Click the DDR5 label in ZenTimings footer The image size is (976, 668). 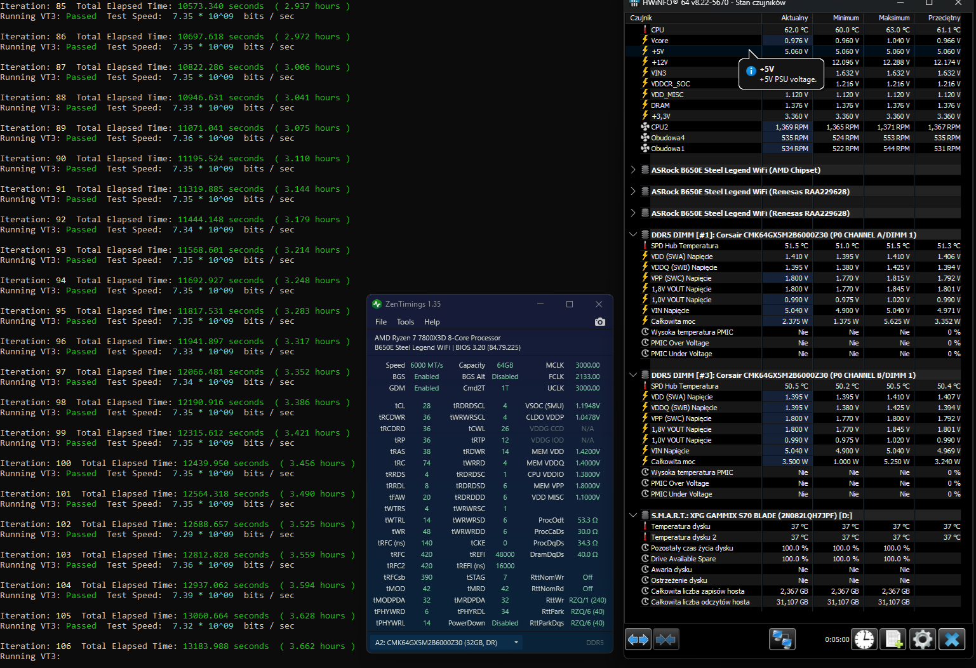pyautogui.click(x=595, y=643)
